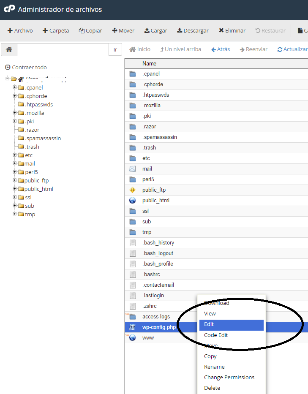The width and height of the screenshot is (308, 394).
Task: Click Descargar to download
Action: 193,31
